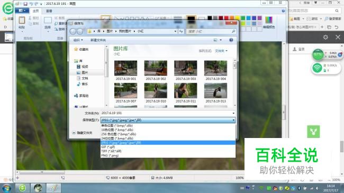
Task: Choose PNG (*.png) from the type list
Action: tap(168, 155)
